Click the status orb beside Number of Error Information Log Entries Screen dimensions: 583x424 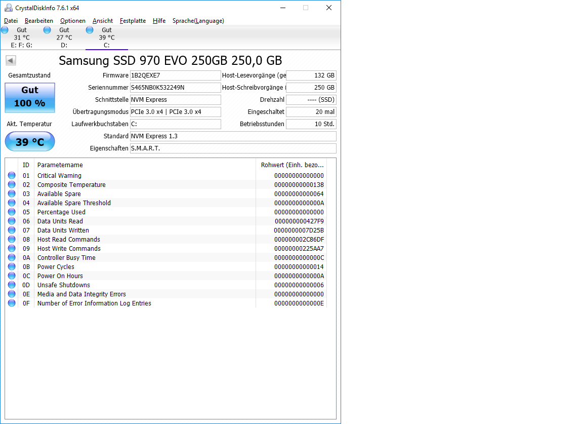tap(12, 303)
